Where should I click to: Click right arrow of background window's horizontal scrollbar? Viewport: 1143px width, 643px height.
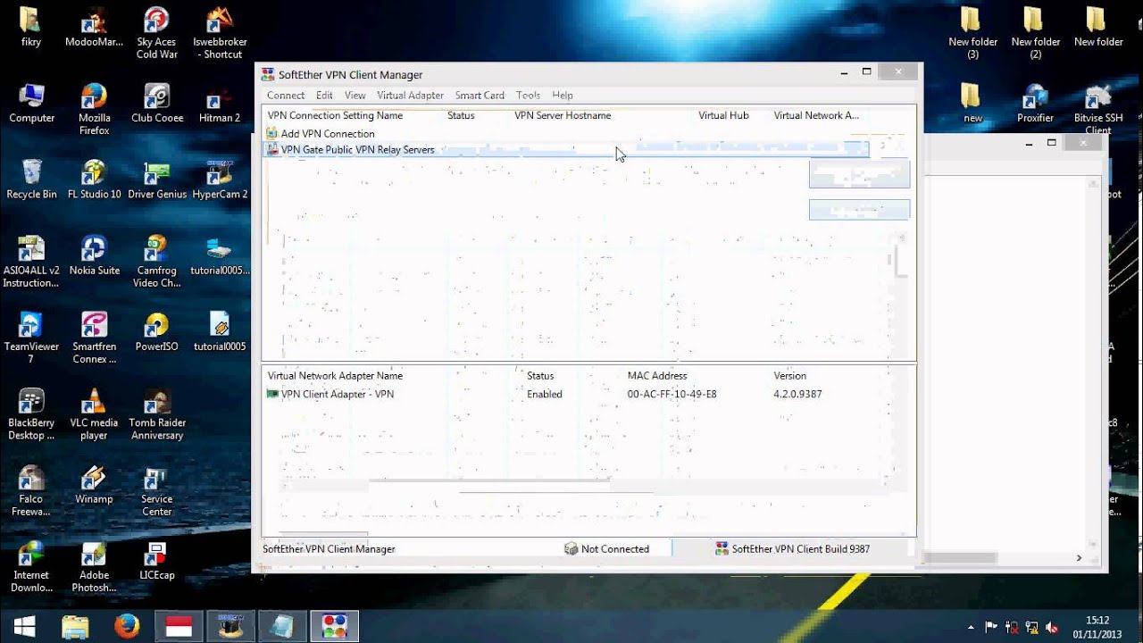pyautogui.click(x=1079, y=558)
